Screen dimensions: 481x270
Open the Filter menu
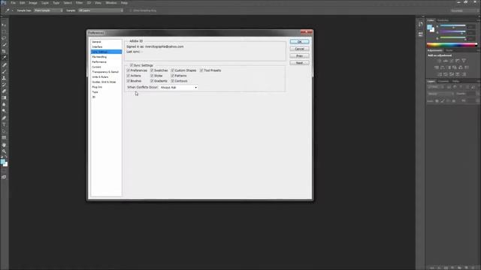pos(79,3)
